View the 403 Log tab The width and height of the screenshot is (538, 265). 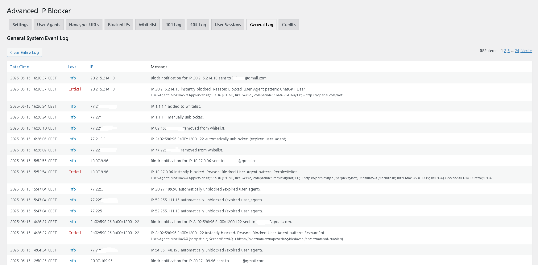pos(198,25)
